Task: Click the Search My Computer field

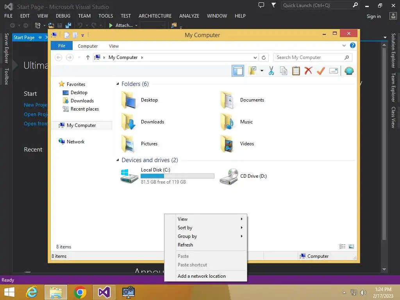Action: pyautogui.click(x=312, y=57)
